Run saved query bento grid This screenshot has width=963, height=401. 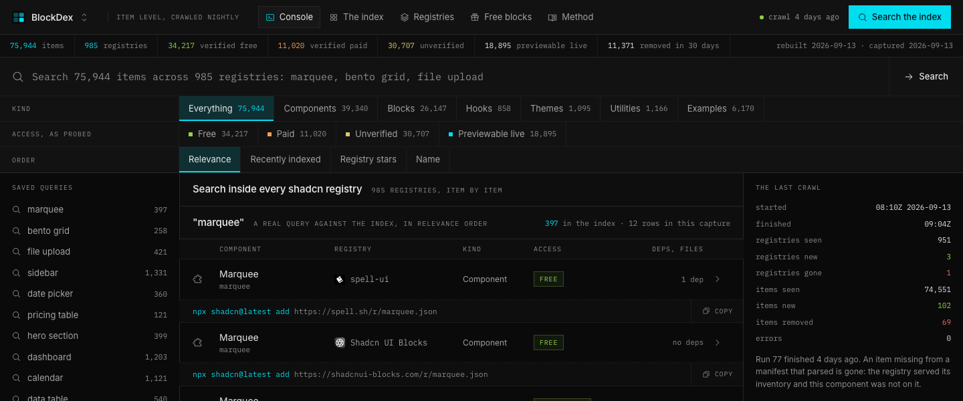pos(90,231)
